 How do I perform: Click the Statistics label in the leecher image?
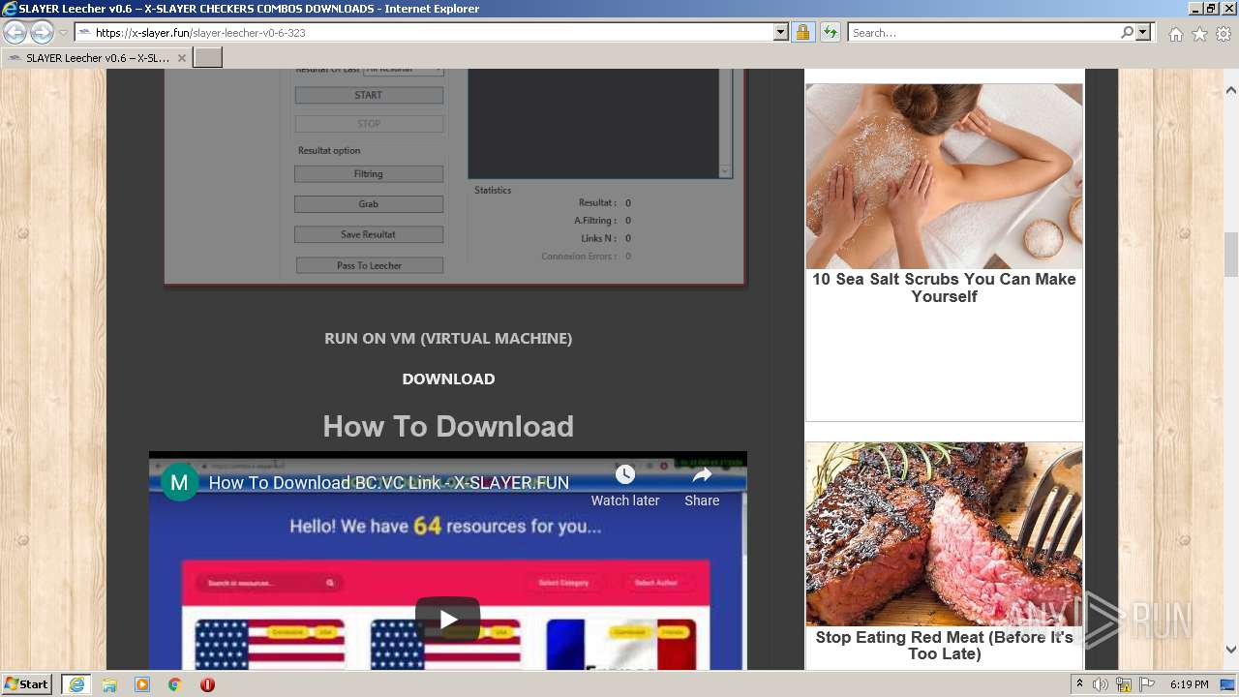tap(493, 190)
